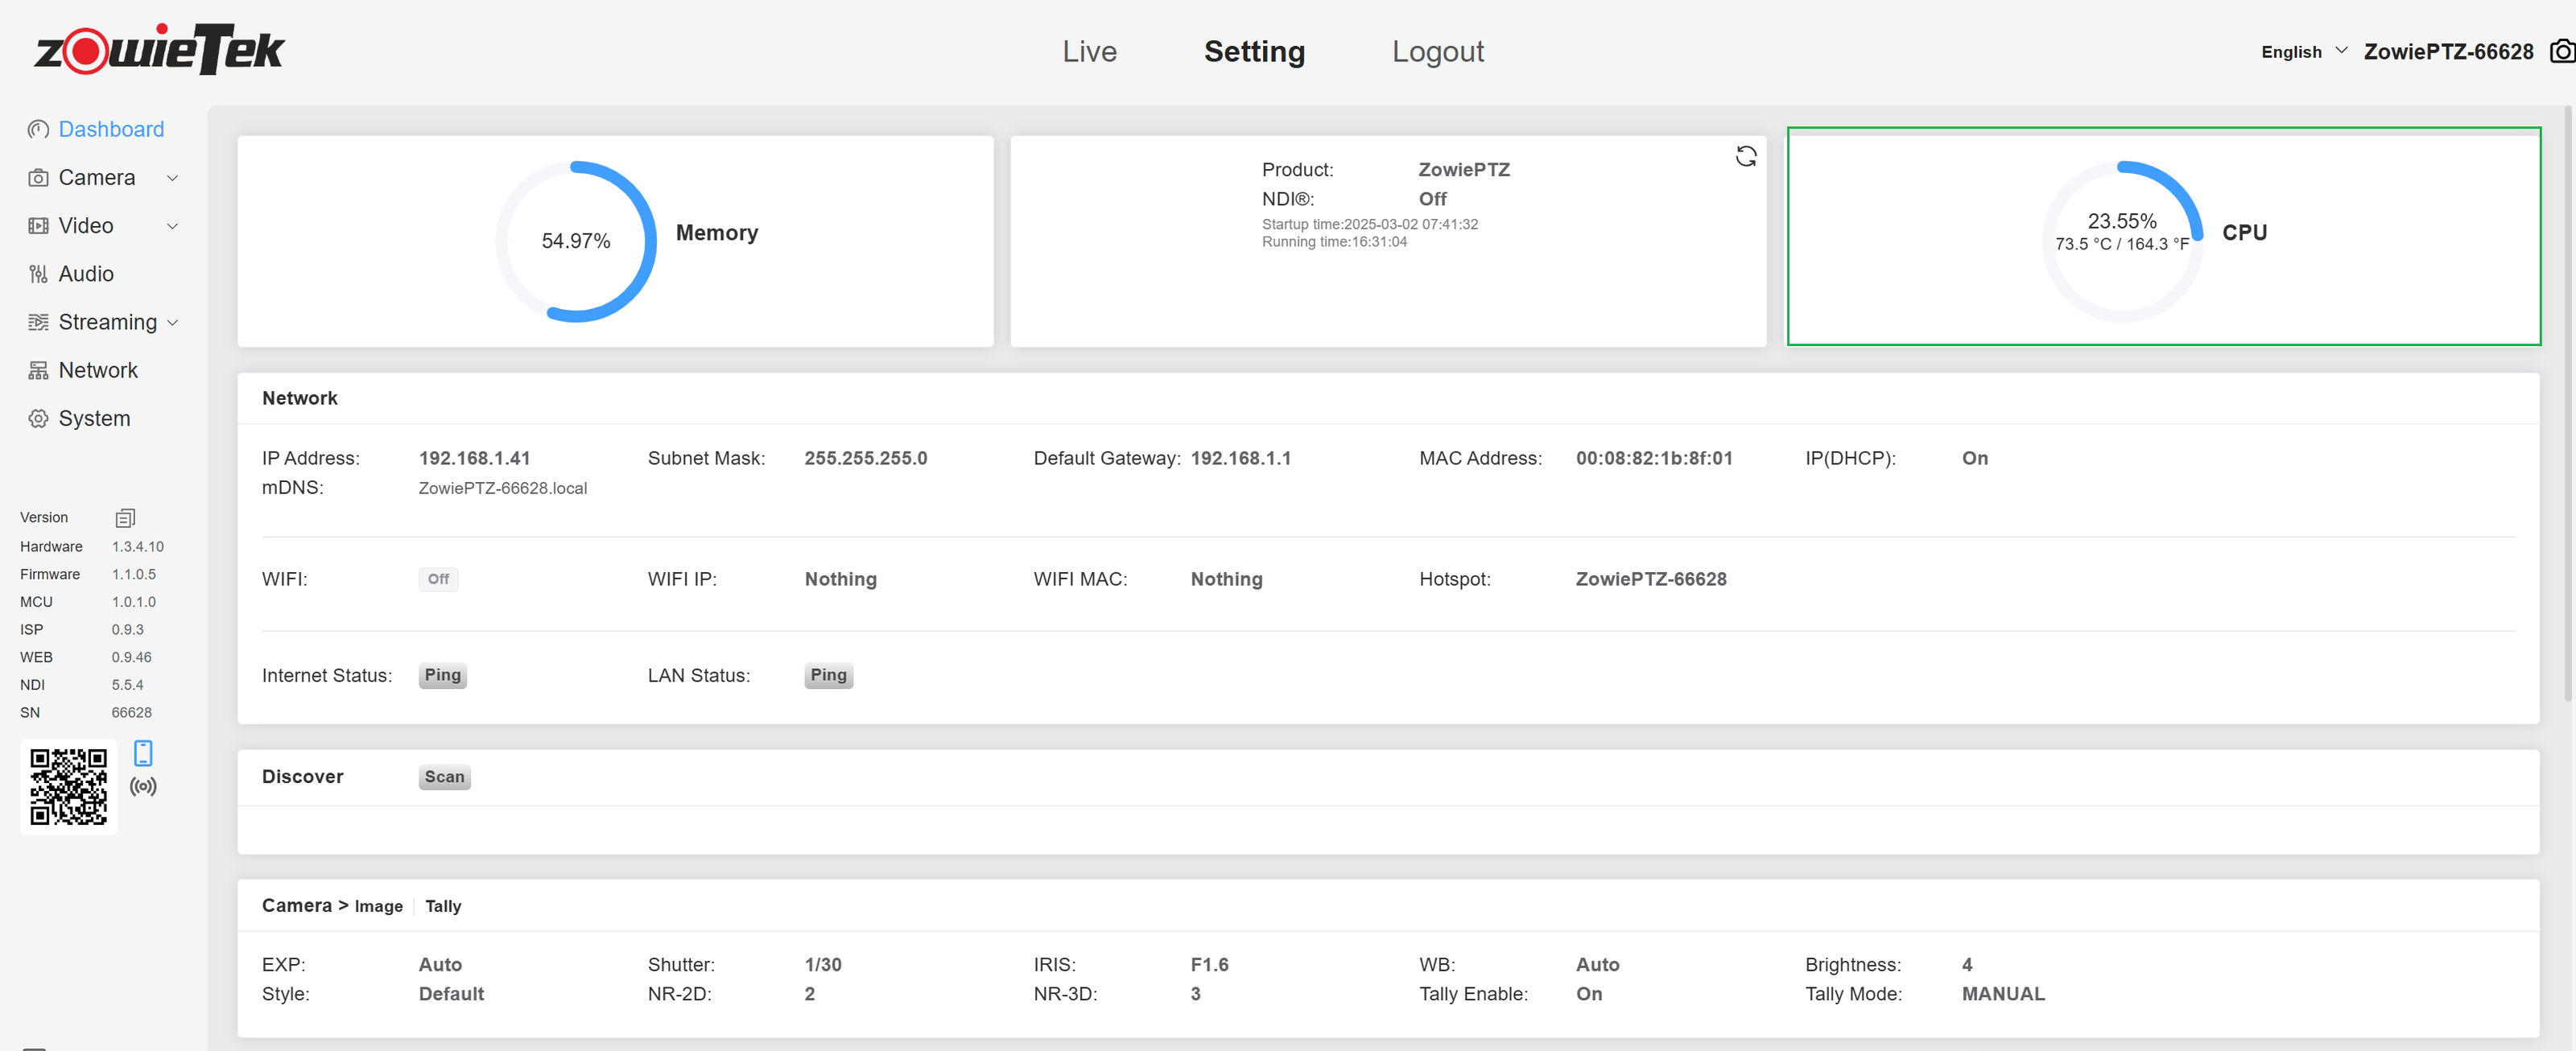This screenshot has width=2576, height=1051.
Task: Click the blue mobile phone icon
Action: click(143, 753)
